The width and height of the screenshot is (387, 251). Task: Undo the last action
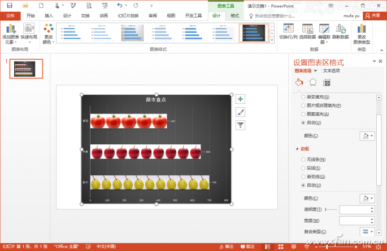120,5
